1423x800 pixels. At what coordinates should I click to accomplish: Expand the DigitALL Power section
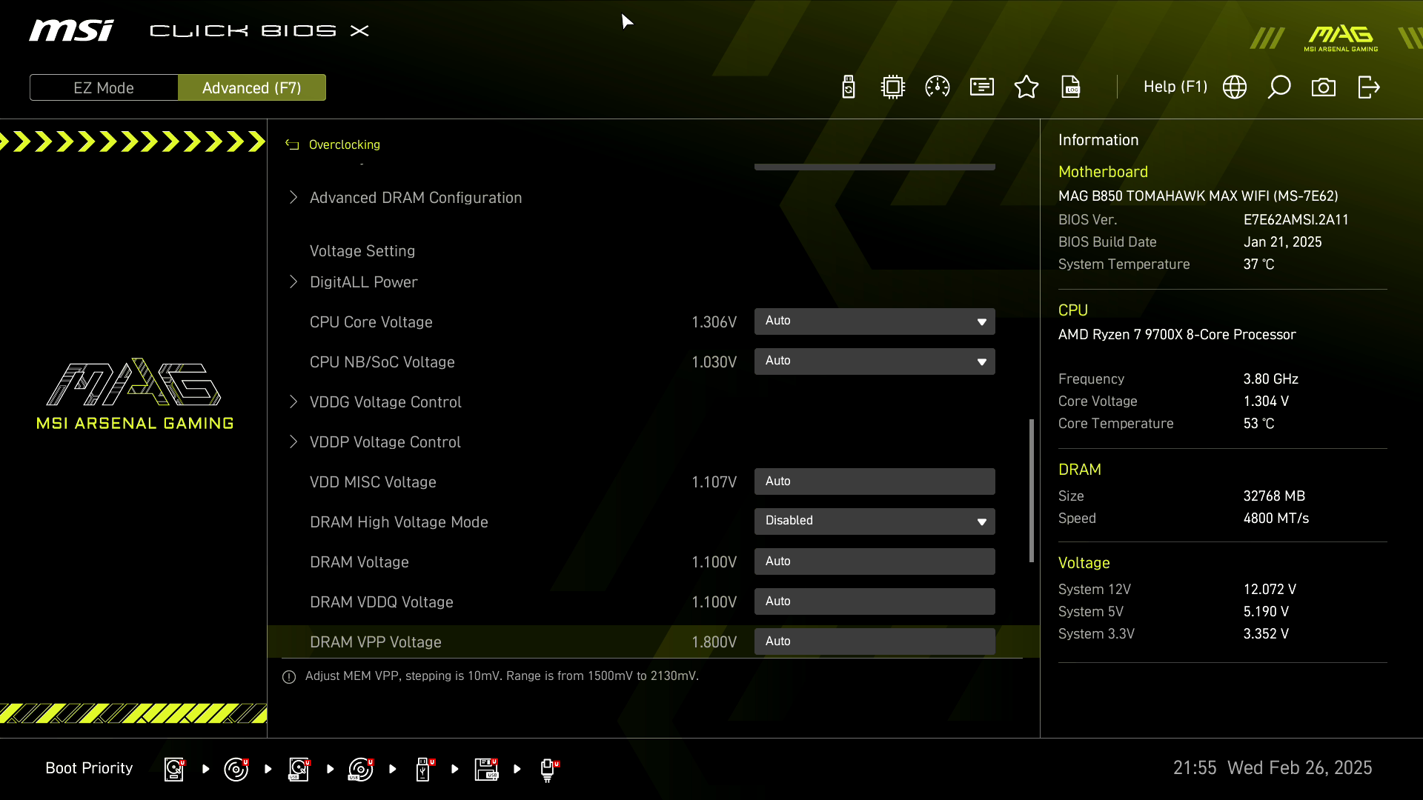click(363, 282)
